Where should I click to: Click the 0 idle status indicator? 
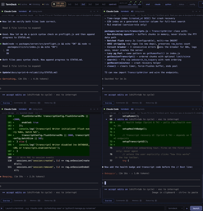coord(45,4)
